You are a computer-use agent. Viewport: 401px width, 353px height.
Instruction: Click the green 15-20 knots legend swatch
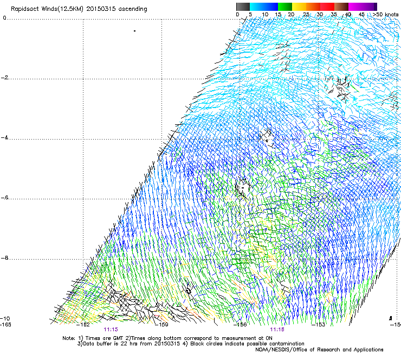click(285, 7)
